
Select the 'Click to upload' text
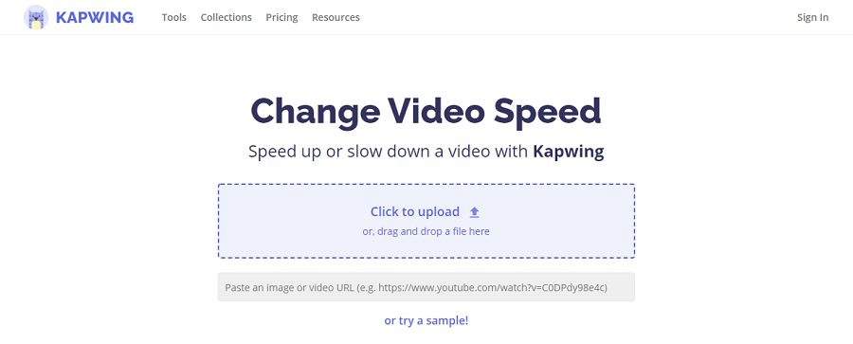point(415,211)
